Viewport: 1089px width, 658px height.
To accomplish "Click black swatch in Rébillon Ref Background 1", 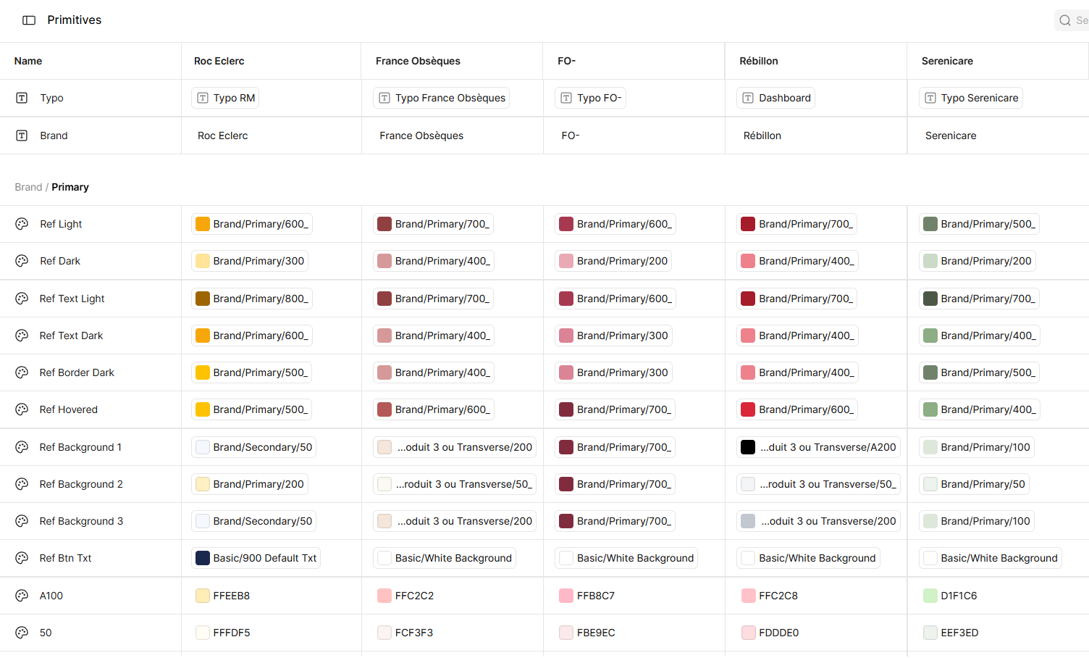I will [748, 447].
